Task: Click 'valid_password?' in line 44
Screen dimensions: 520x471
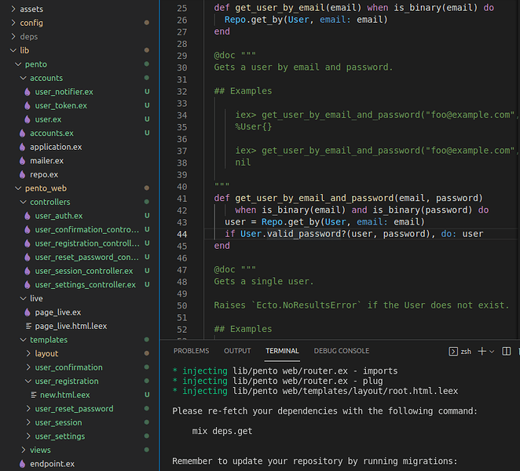Action: (x=307, y=234)
